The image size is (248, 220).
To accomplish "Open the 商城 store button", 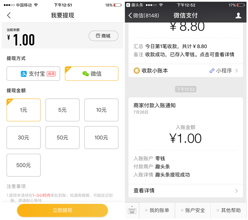I will pyautogui.click(x=103, y=36).
